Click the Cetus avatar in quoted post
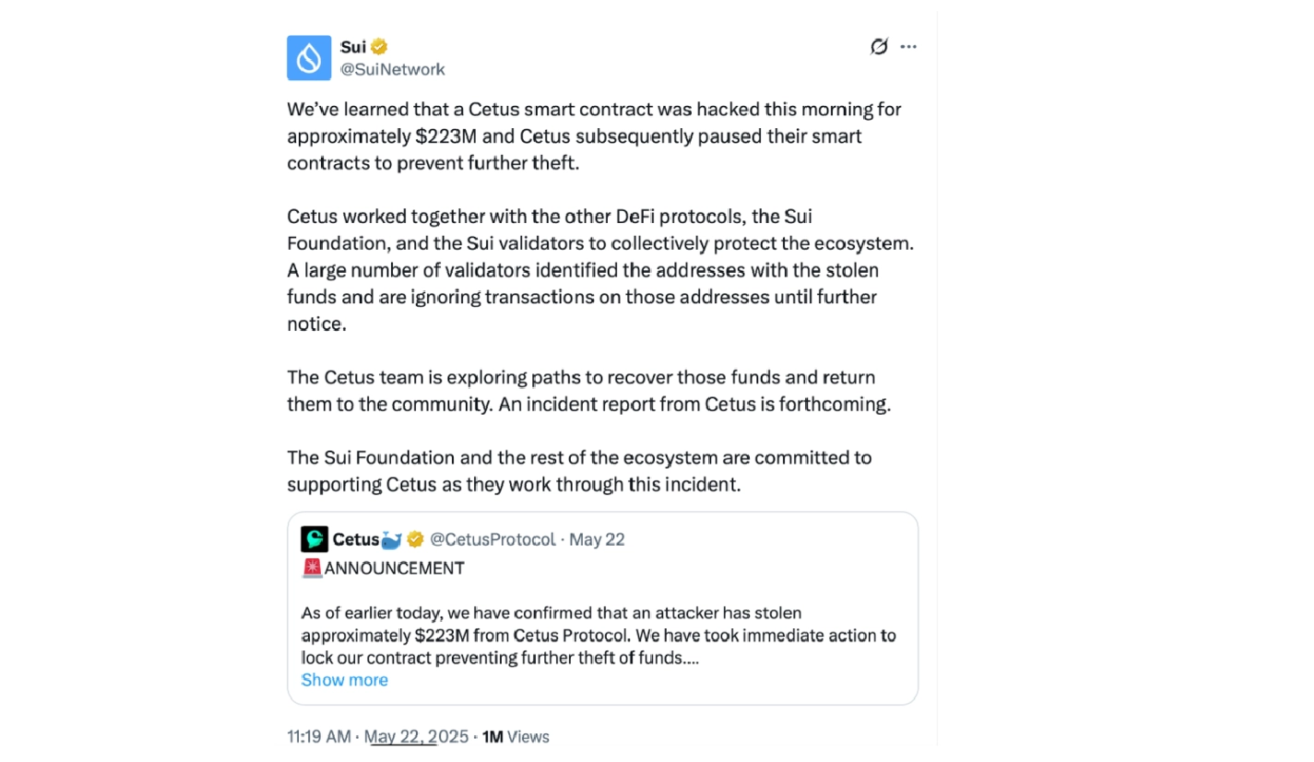Viewport: 1314px width, 762px height. [314, 539]
